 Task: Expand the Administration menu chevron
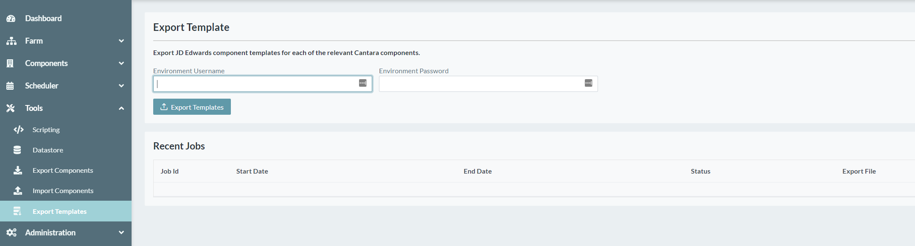click(121, 232)
